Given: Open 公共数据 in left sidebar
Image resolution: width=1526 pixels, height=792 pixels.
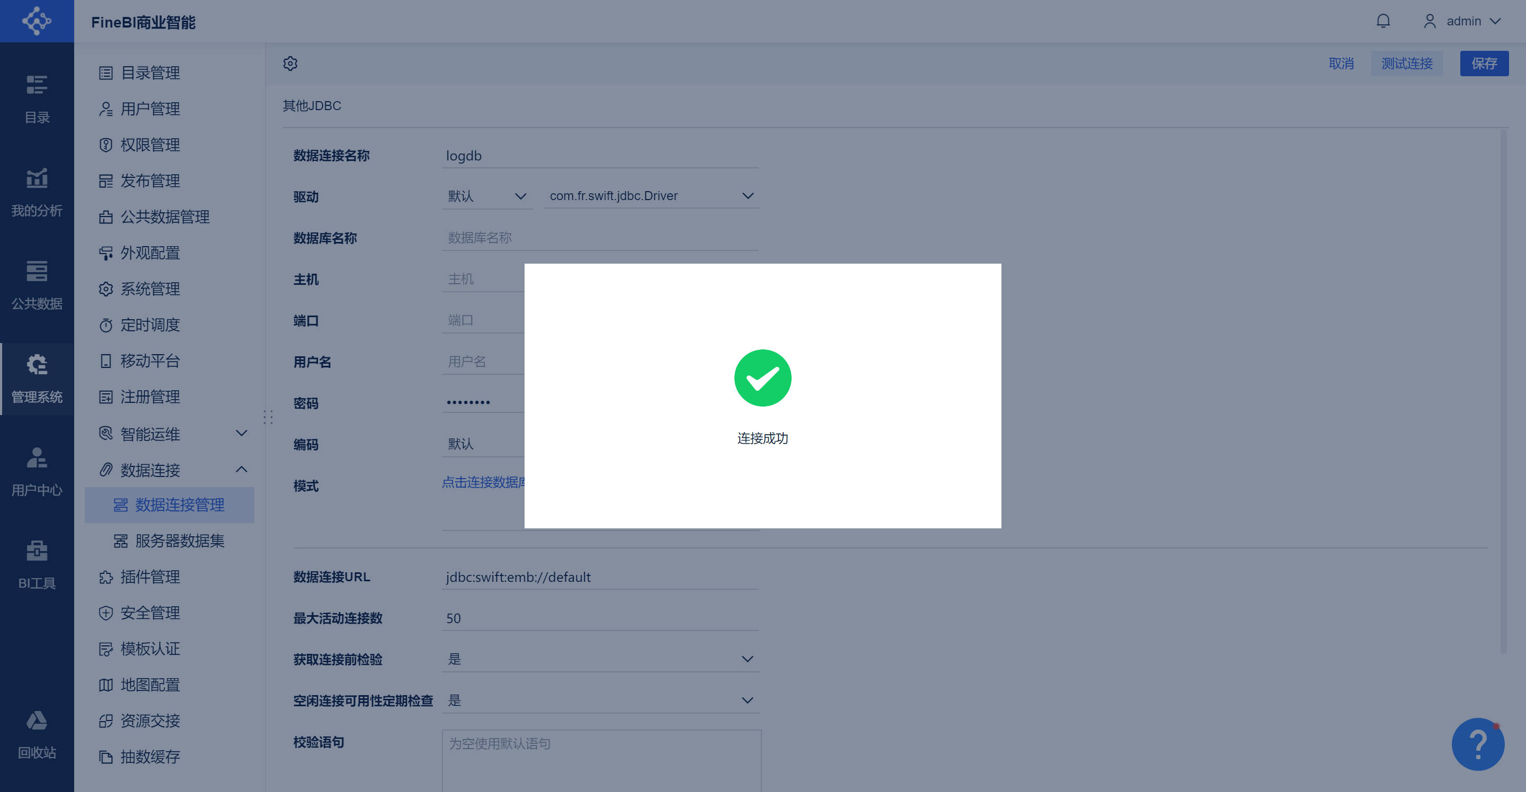Looking at the screenshot, I should pyautogui.click(x=37, y=285).
